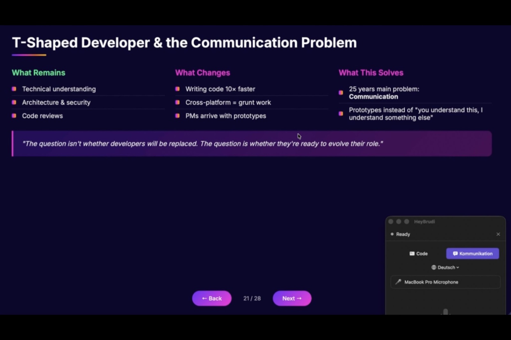This screenshot has height=340, width=511.
Task: Click the quote box about developers evolving
Action: 252,144
